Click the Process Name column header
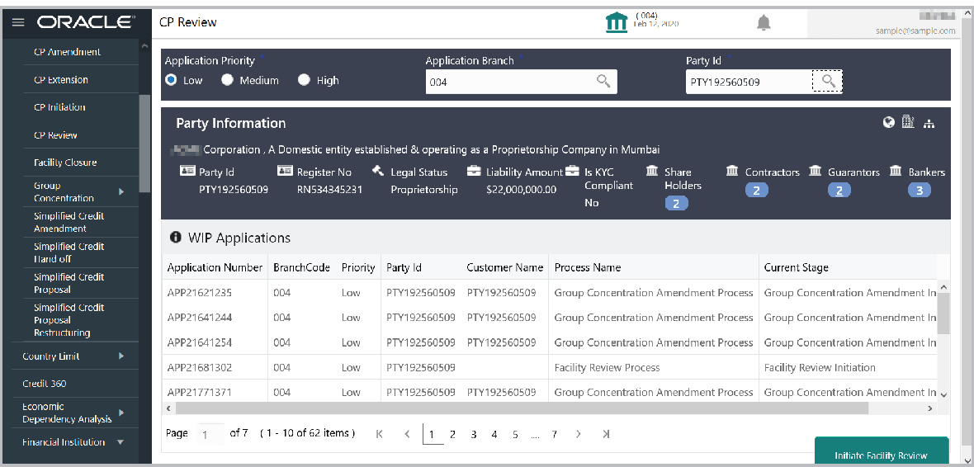The width and height of the screenshot is (974, 467). (x=654, y=267)
